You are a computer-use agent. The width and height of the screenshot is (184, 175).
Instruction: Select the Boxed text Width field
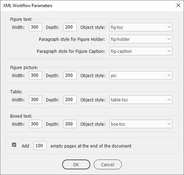click(x=35, y=124)
